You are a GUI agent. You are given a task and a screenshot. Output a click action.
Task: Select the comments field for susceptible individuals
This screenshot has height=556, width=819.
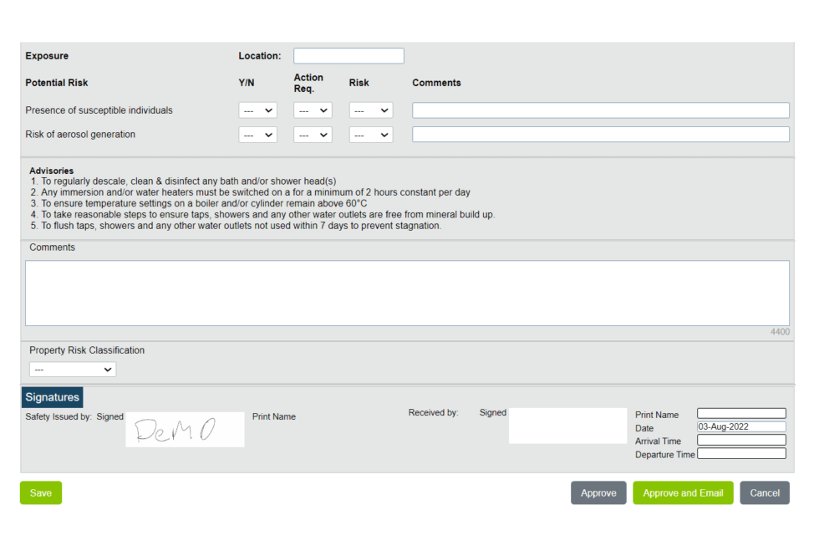tap(600, 110)
